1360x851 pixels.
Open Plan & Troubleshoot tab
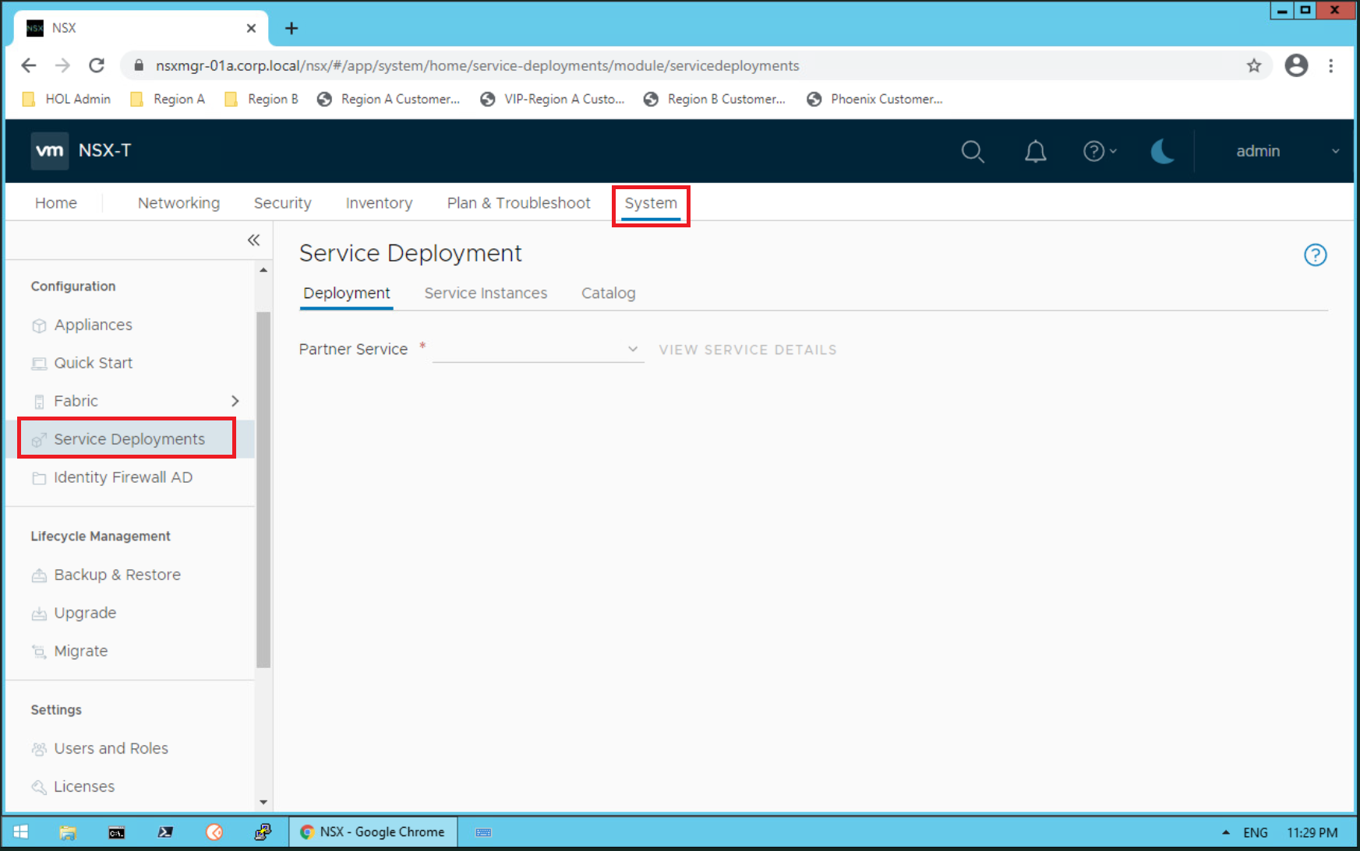[518, 202]
